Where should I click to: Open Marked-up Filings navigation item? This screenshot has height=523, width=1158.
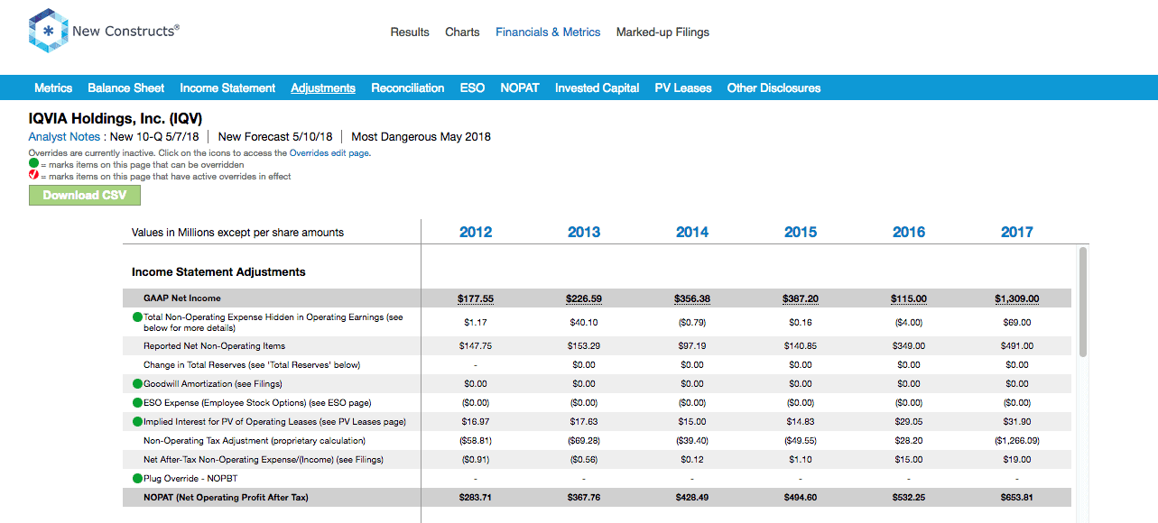(x=662, y=32)
